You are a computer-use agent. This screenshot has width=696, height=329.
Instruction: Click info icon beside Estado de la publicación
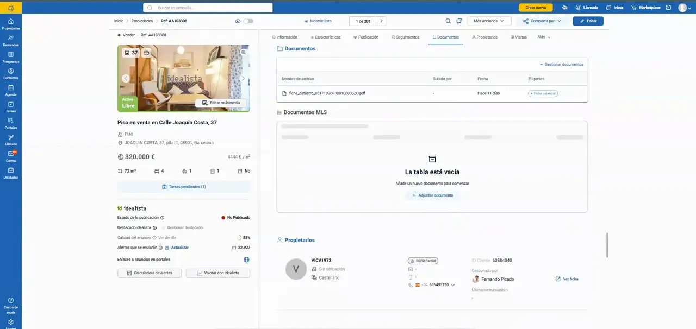[162, 218]
